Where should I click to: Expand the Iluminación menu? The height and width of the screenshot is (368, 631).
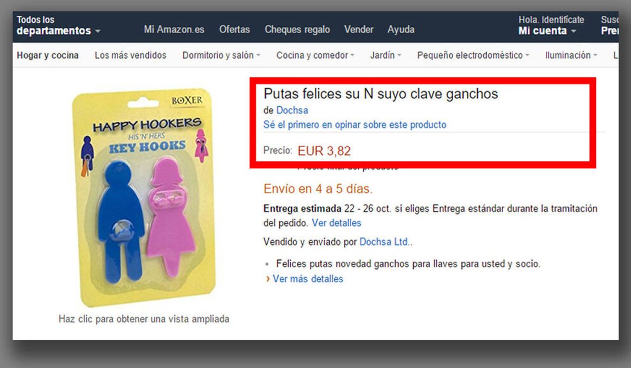point(571,55)
